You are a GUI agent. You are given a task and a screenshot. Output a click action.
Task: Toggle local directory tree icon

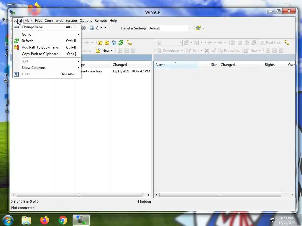[x=129, y=43]
